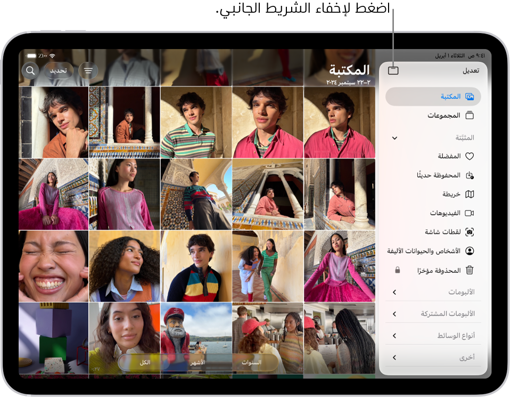The image size is (511, 397).
Task: Open المحذوفة مؤخرًا sidebar item
Action: (x=433, y=270)
